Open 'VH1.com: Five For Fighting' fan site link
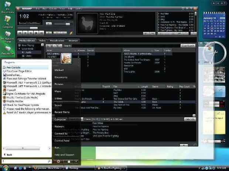The width and height of the screenshot is (229, 171). (106, 136)
